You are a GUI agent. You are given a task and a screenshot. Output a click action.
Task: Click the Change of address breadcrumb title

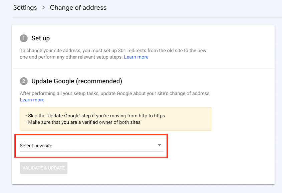coord(78,7)
